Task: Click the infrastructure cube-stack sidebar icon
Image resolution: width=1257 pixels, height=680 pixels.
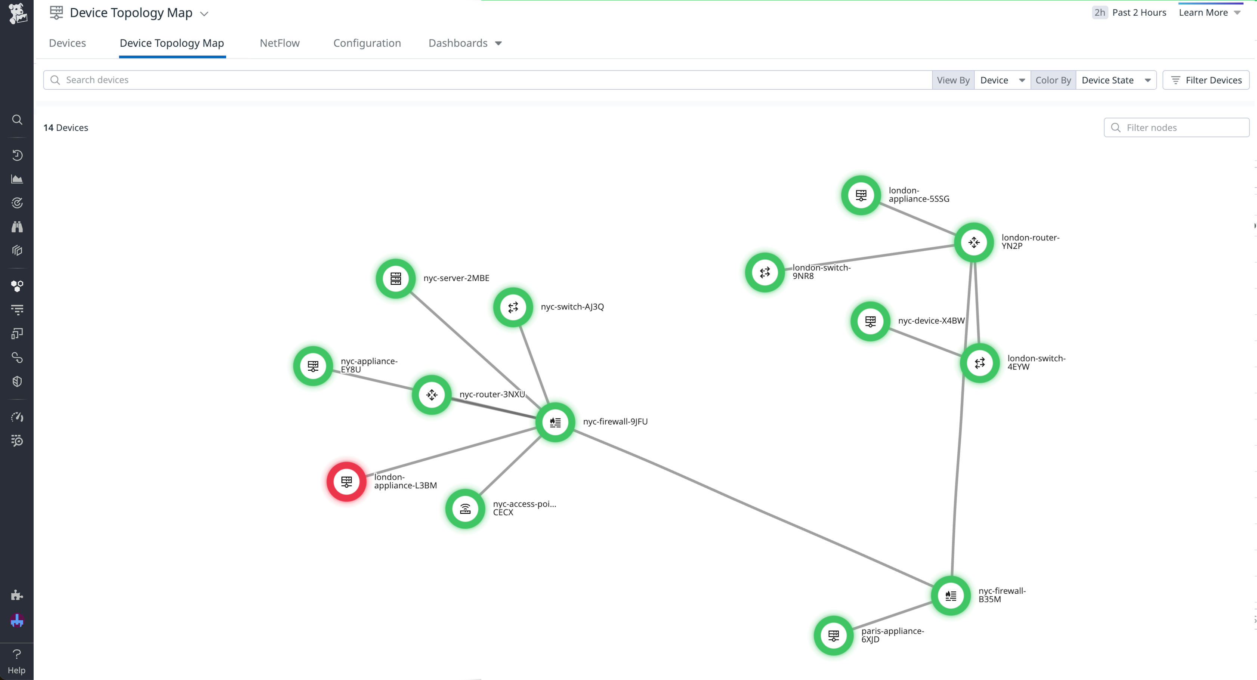Action: pyautogui.click(x=17, y=250)
